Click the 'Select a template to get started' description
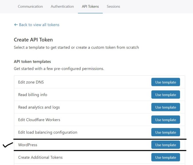 pos(76,47)
